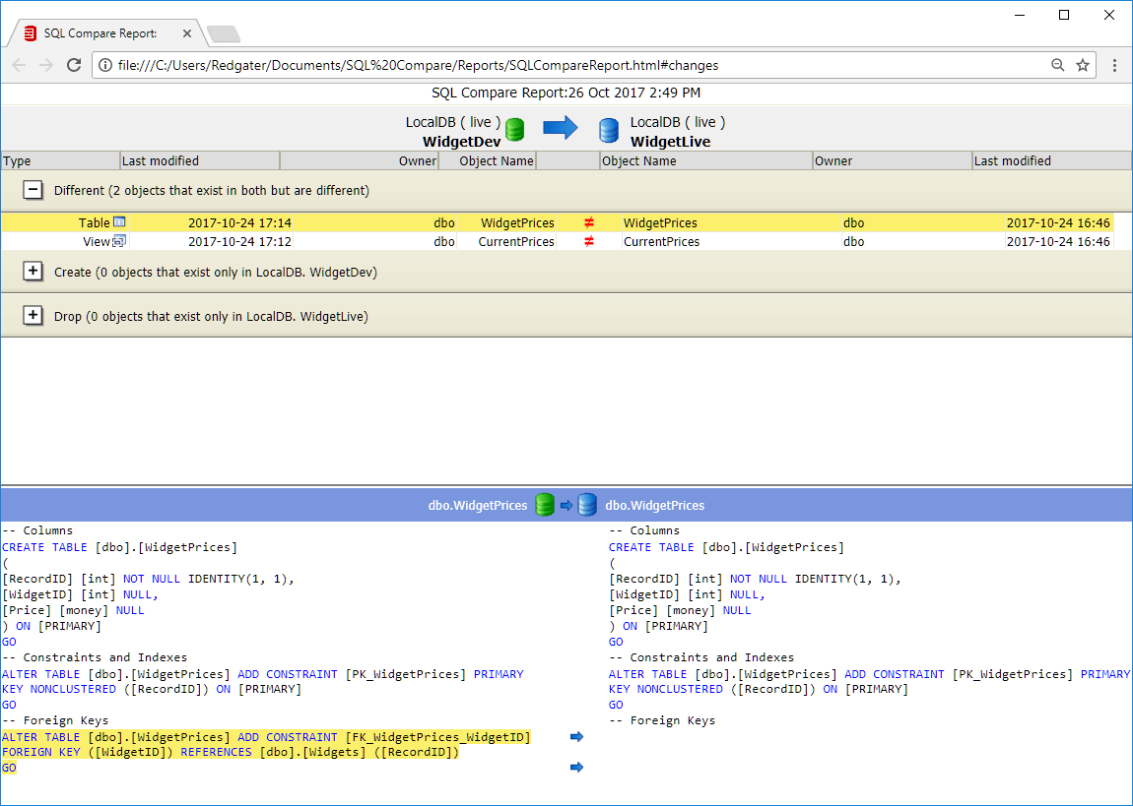Screen dimensions: 1133x806
Task: Expand the Drop objects group
Action: (33, 315)
